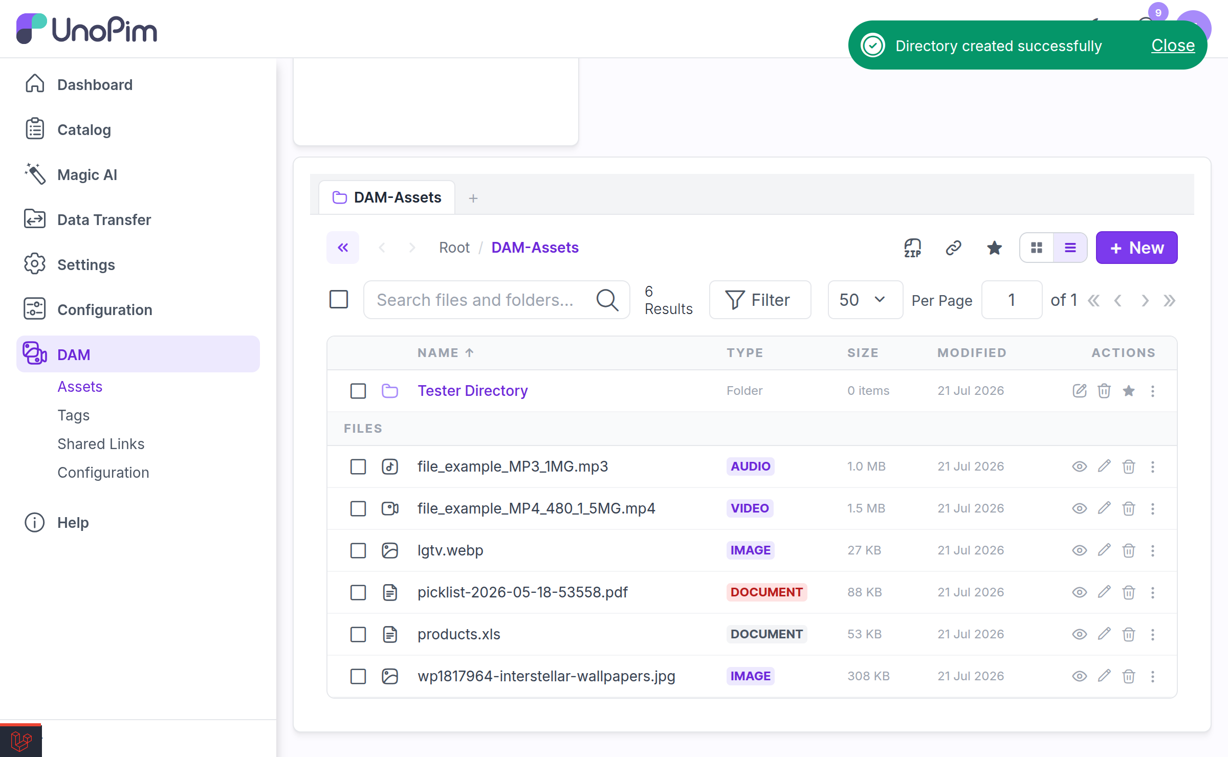Check the lgtv.webp row checkbox
The height and width of the screenshot is (757, 1228).
click(358, 550)
